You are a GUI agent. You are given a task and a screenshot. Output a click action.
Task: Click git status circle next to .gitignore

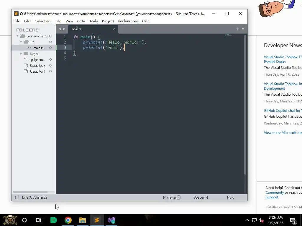pyautogui.click(x=50, y=59)
